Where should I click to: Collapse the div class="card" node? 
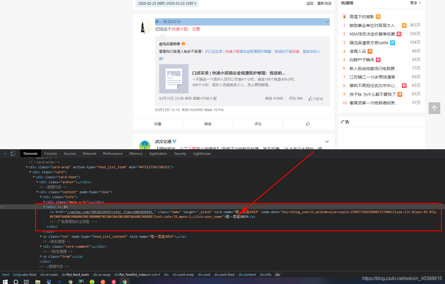point(30,172)
